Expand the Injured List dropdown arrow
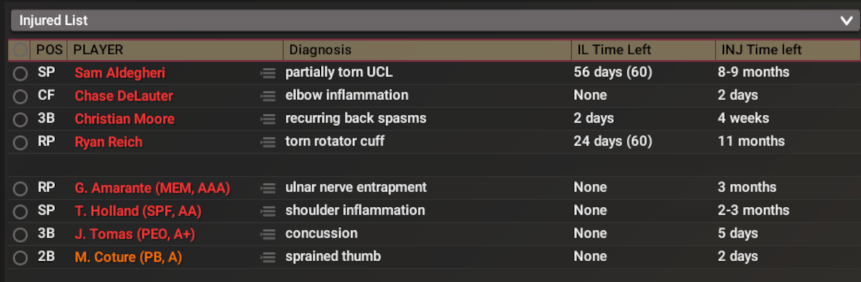Image resolution: width=861 pixels, height=282 pixels. coord(846,21)
